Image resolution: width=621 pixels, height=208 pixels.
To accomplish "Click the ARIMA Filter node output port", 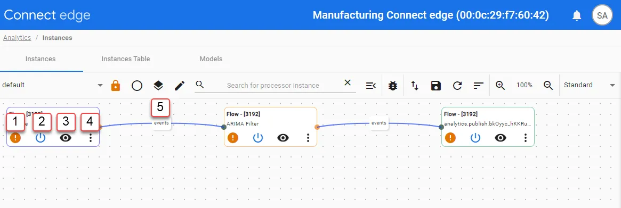I will tap(317, 127).
